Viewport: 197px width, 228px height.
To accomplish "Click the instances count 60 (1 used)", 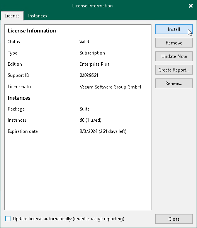I will 90,120.
